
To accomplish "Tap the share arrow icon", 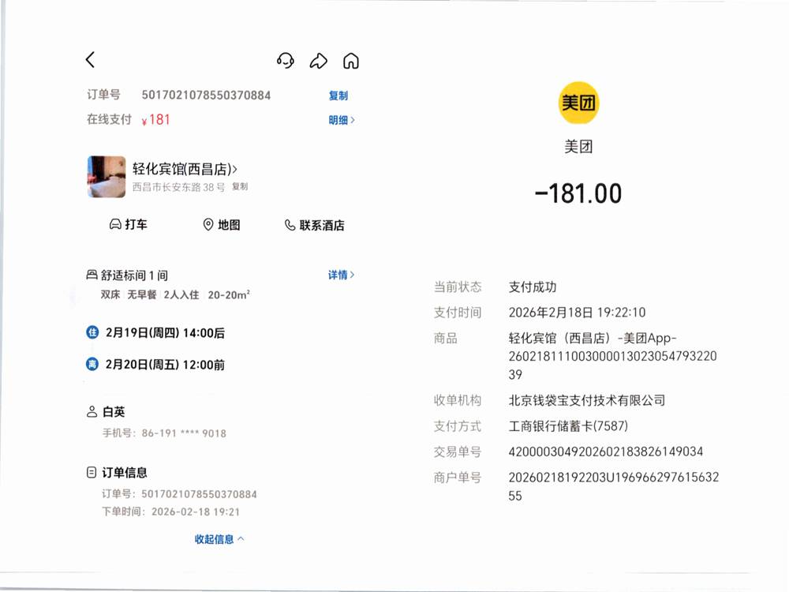I will (x=318, y=61).
